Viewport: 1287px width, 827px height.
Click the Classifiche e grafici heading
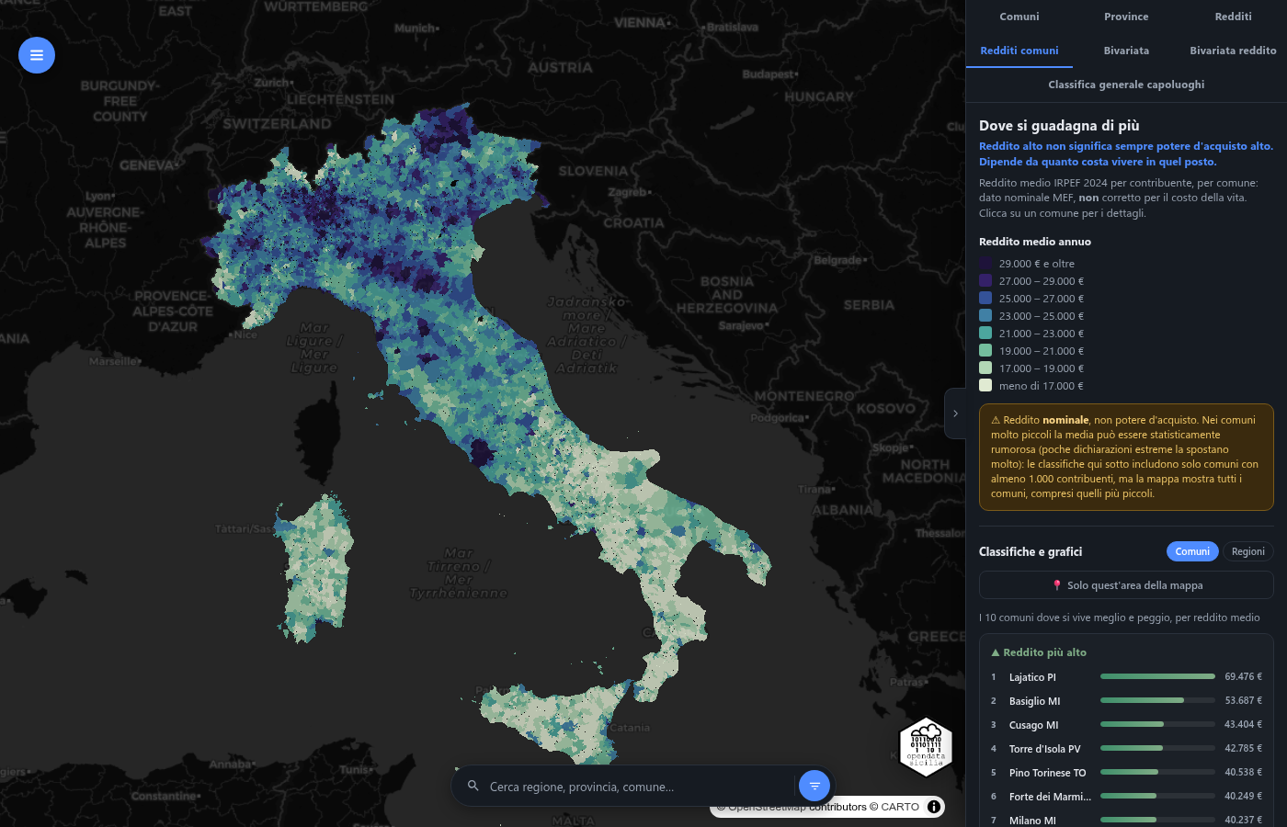coord(1031,551)
